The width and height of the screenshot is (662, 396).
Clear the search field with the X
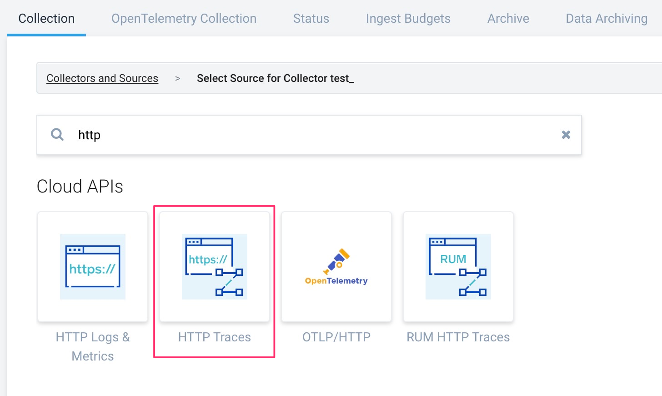click(x=566, y=135)
